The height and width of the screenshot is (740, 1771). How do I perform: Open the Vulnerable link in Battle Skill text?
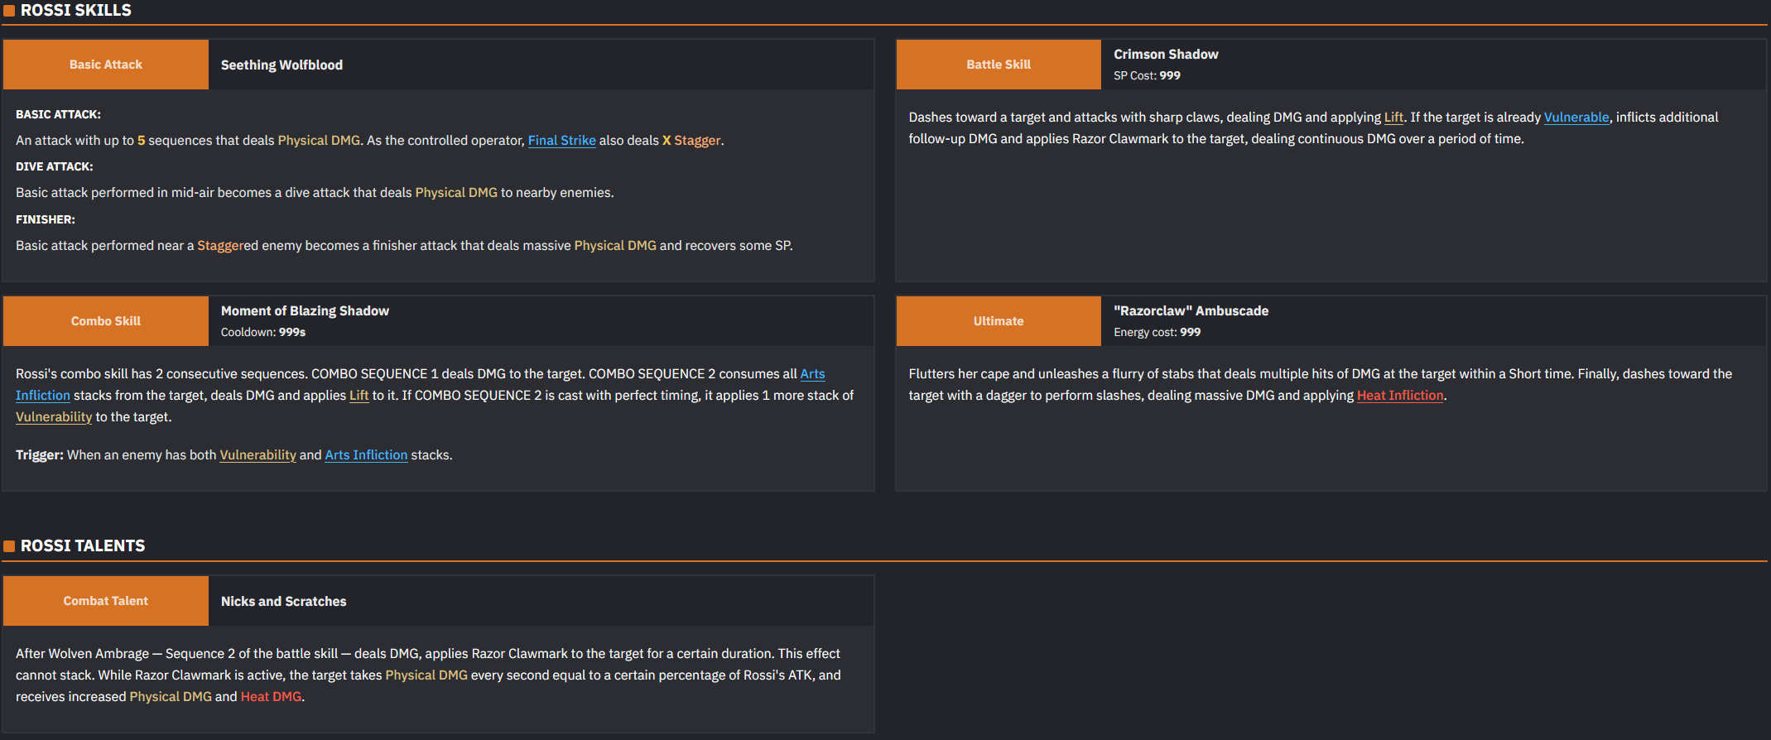point(1576,118)
